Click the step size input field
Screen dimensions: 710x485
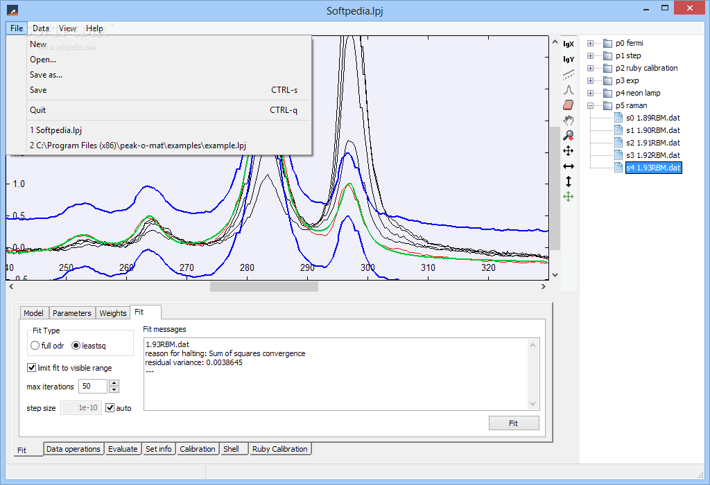(x=82, y=407)
